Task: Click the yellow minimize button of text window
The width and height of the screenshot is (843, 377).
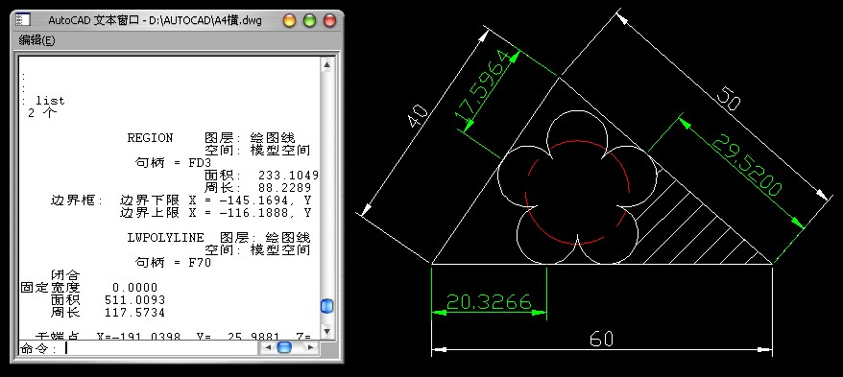Action: [289, 21]
